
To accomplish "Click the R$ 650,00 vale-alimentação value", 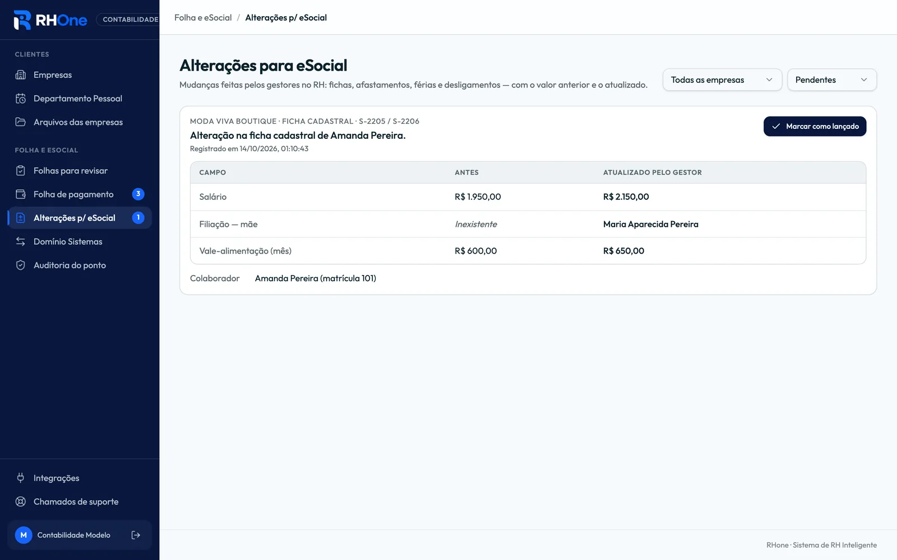I will point(624,251).
